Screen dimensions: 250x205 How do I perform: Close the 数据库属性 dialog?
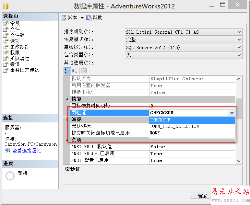(x=238, y=5)
